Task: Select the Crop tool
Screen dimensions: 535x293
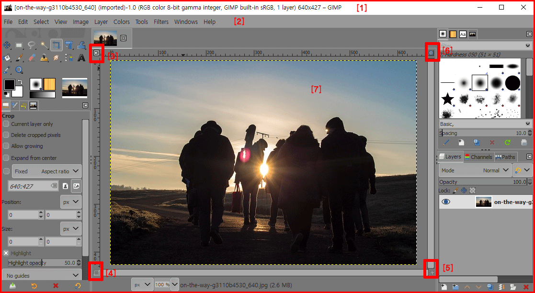Action: pyautogui.click(x=57, y=45)
